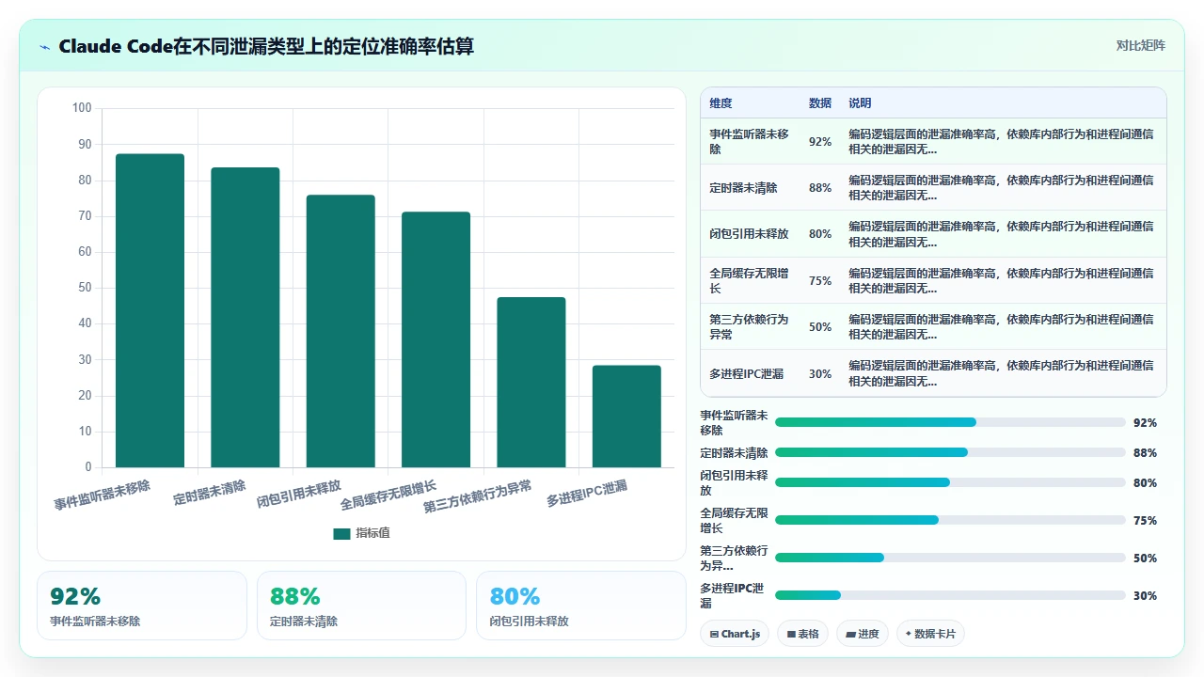Click the 第三方依赖行为异常 bar in the chart

531,383
